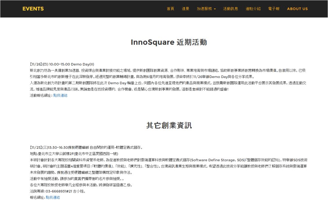This screenshot has width=328, height=207.
Task: Open the Demo Day 活動報名網址 點我連結 link
Action: click(60, 95)
